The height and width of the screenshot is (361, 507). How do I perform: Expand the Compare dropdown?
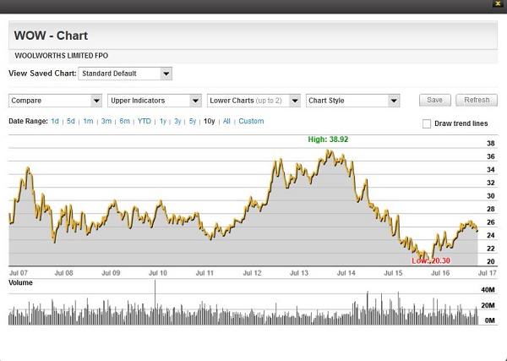55,100
